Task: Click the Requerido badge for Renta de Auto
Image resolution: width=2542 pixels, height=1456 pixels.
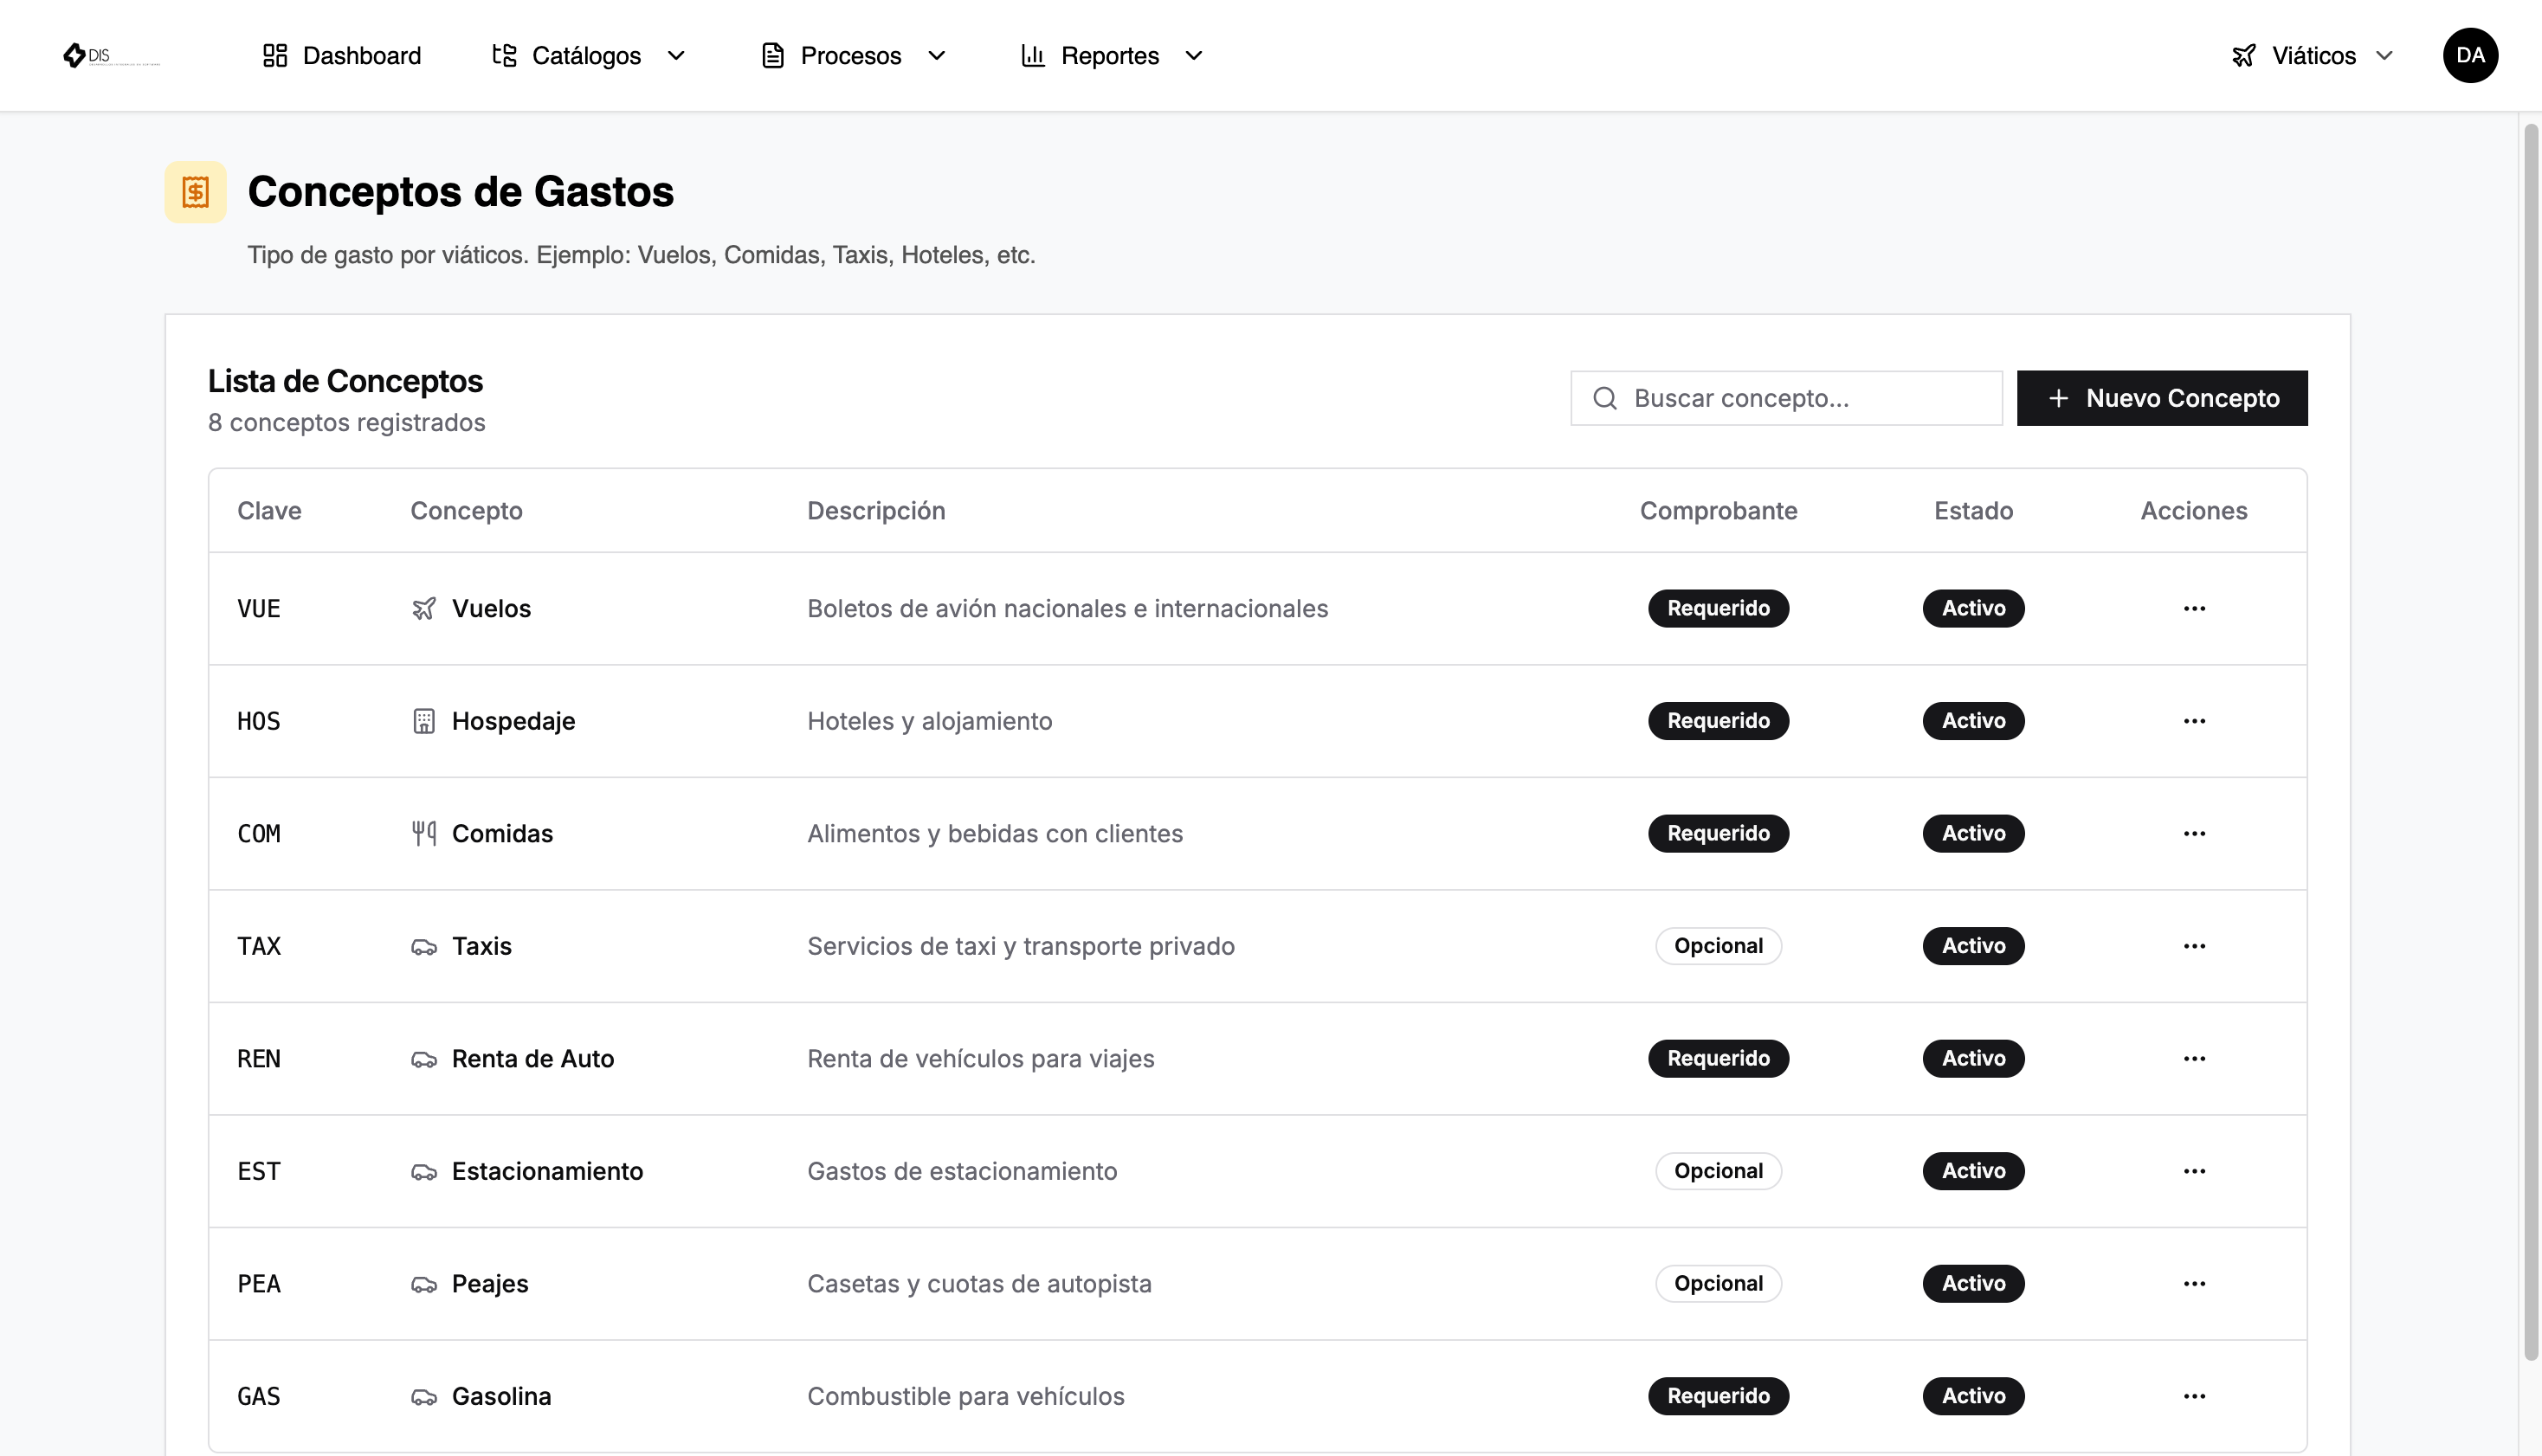Action: point(1718,1058)
